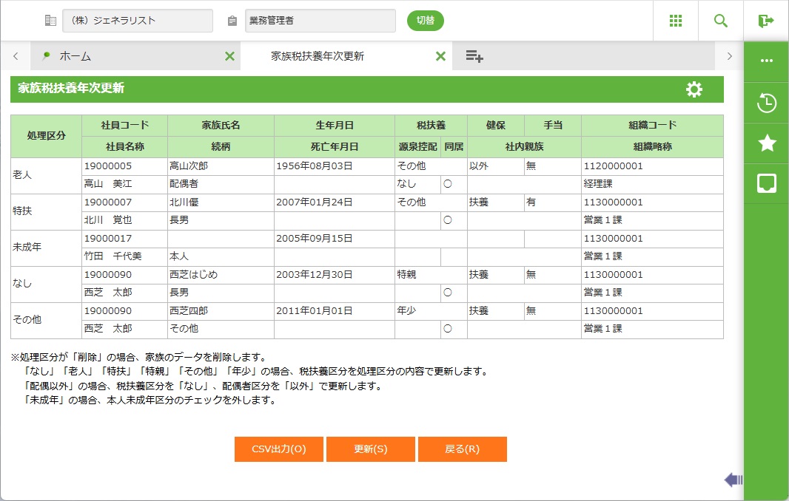
Task: Click the 切替 switch button
Action: pyautogui.click(x=425, y=21)
